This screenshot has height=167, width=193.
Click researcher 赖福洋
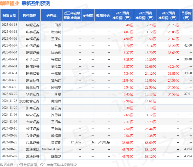[x=56, y=136]
